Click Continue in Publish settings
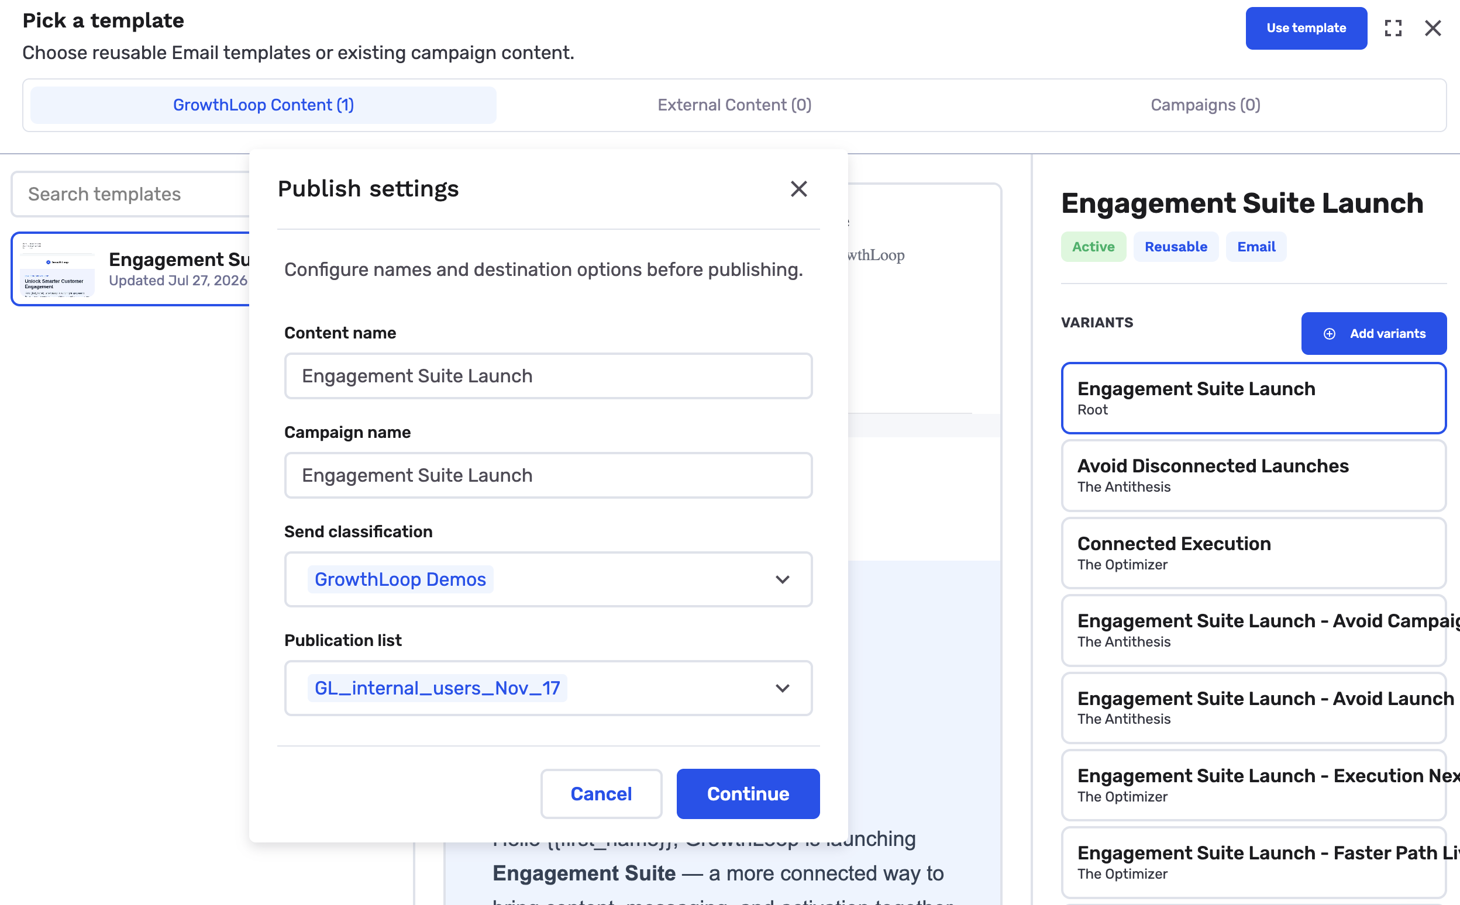This screenshot has width=1460, height=905. pyautogui.click(x=748, y=794)
